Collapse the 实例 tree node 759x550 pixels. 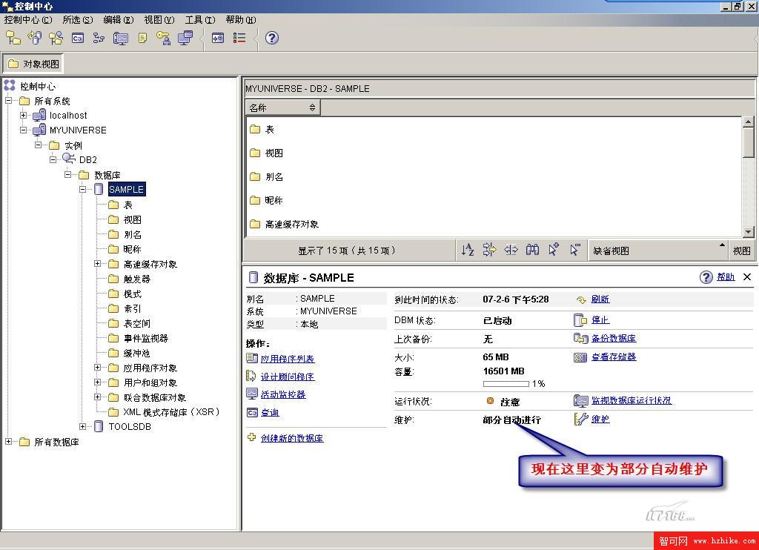tap(39, 145)
